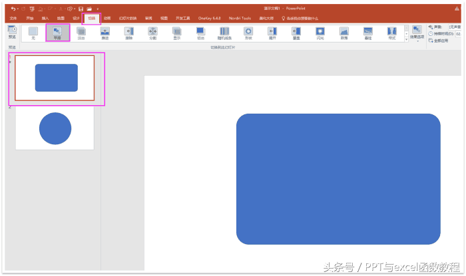This screenshot has width=466, height=276.
Task: Open the Nordri Tools tab
Action: click(x=240, y=19)
